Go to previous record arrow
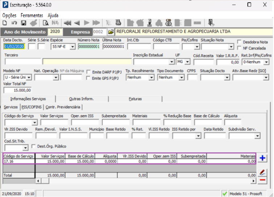Image resolution: width=274 pixels, height=197 pixels. tap(77, 23)
